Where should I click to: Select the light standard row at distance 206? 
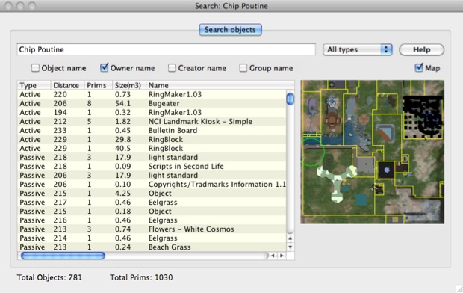point(152,176)
